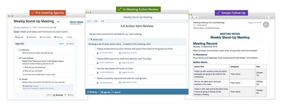Click the Publish to Basecamp button
The width and height of the screenshot is (281, 108).
coord(55,95)
